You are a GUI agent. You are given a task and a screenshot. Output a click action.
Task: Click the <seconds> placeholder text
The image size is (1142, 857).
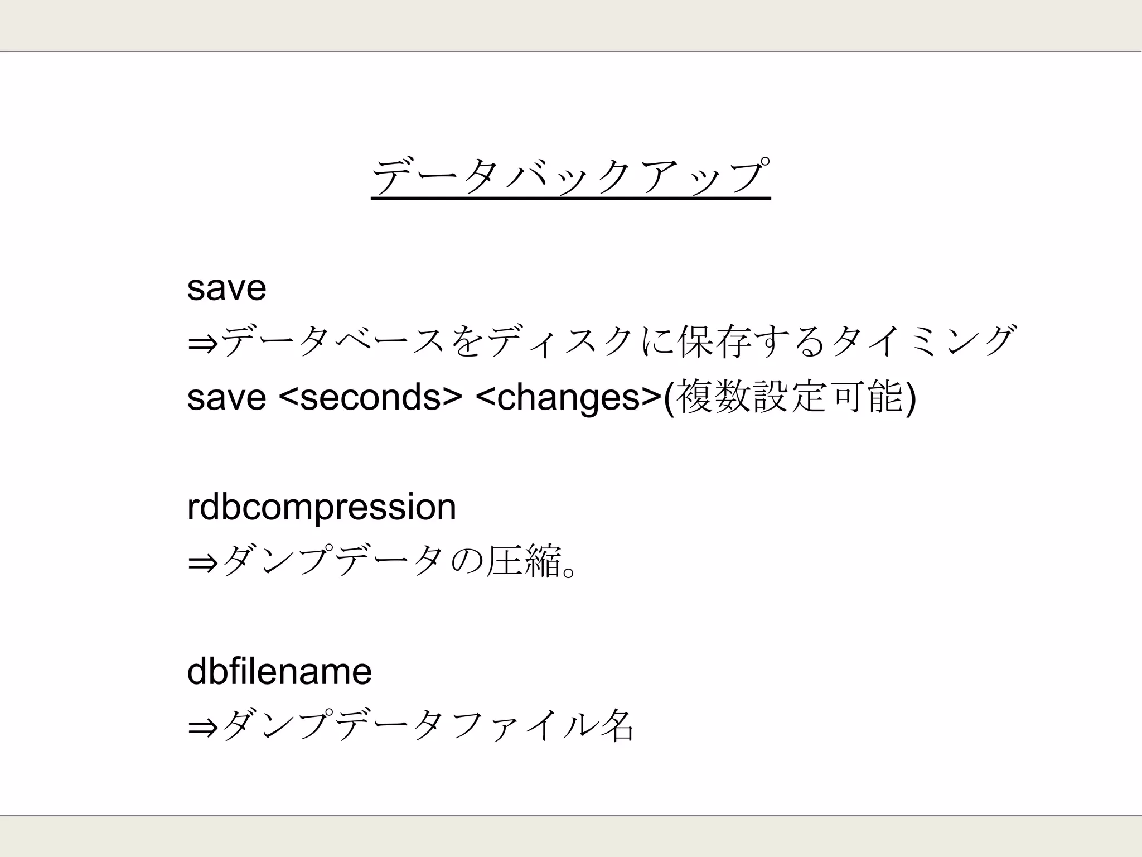(x=370, y=398)
